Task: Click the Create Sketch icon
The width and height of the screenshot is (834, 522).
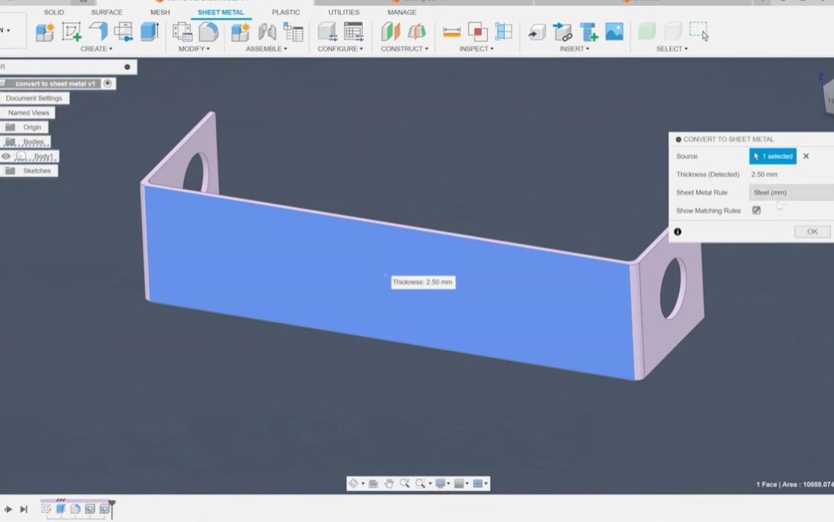Action: pyautogui.click(x=71, y=31)
